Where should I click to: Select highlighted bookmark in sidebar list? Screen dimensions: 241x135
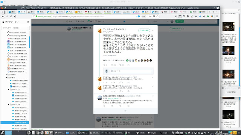click(15, 123)
